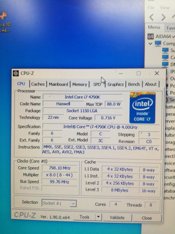Click the Intel inside Core i7 logo
The image size is (175, 234).
click(142, 108)
